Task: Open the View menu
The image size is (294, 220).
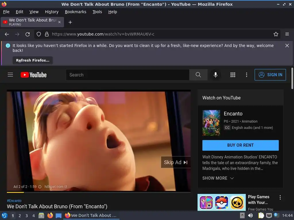Action: [34, 12]
